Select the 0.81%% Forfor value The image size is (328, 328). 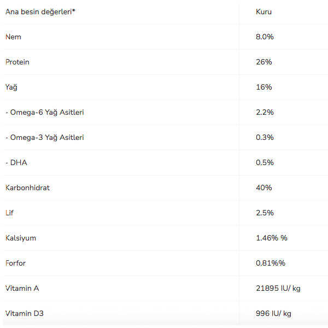click(x=271, y=263)
